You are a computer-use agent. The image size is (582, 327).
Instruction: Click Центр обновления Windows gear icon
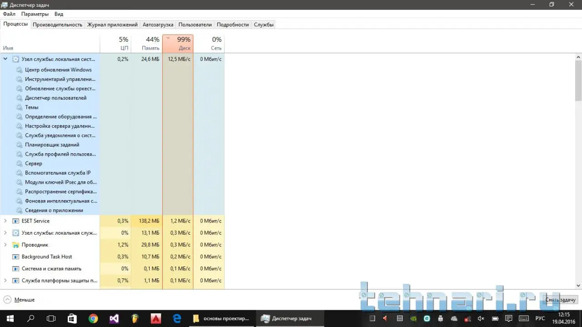[19, 70]
